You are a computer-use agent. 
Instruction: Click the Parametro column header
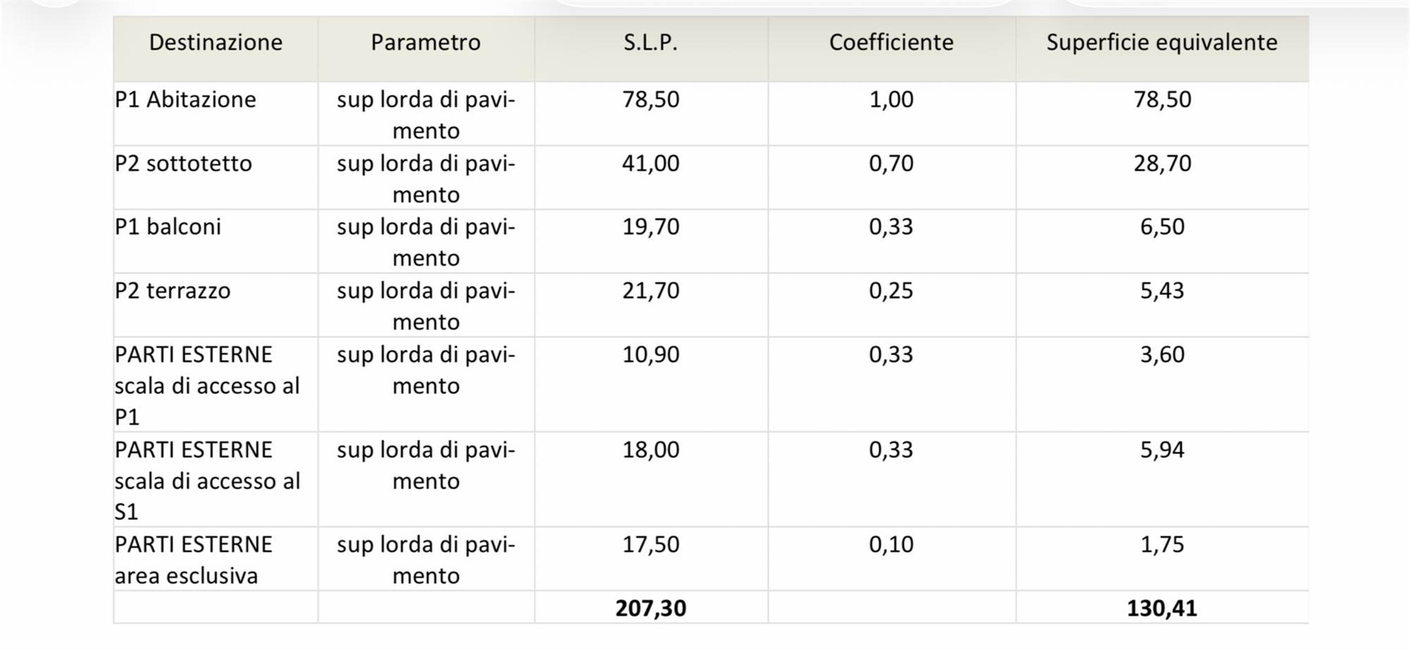click(426, 42)
